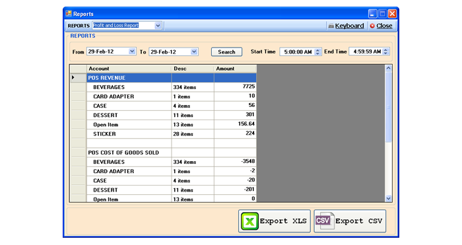This screenshot has height=245, width=462.
Task: Expand the From date picker
Action: tap(132, 52)
